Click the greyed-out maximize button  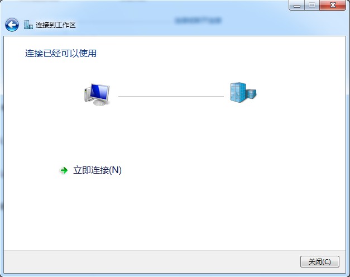312,5
